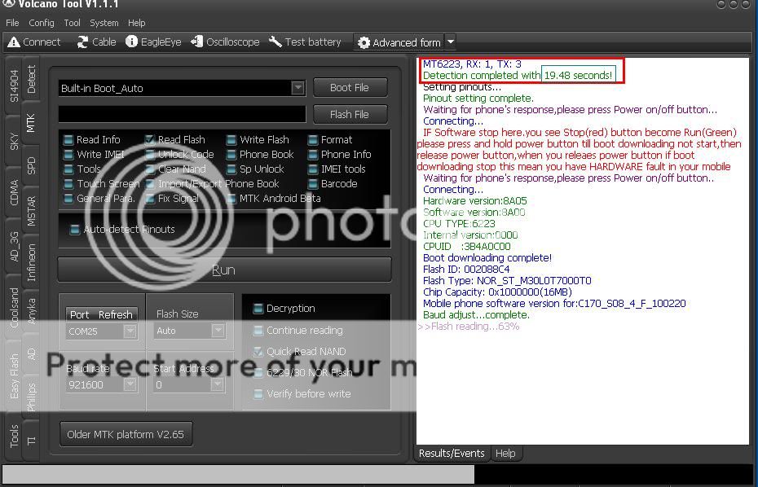Click the 'Flash ID: 002088C4' log line

[466, 269]
